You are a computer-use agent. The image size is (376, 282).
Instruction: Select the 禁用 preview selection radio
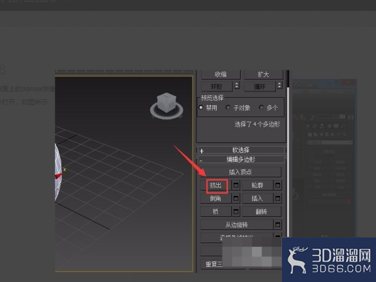(201, 107)
